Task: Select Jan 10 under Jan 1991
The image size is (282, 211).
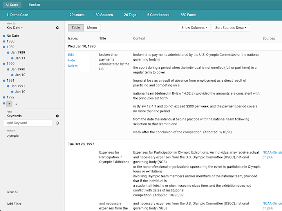Action: [20, 92]
